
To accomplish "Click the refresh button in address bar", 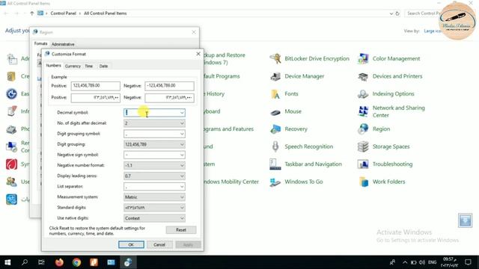I will click(397, 13).
